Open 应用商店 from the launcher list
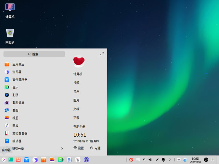Viewport: 219px width, 164px height. pyautogui.click(x=18, y=64)
